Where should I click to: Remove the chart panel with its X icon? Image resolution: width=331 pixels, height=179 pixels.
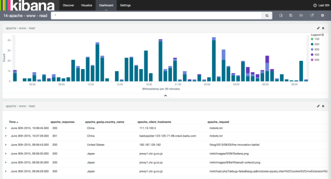click(323, 28)
